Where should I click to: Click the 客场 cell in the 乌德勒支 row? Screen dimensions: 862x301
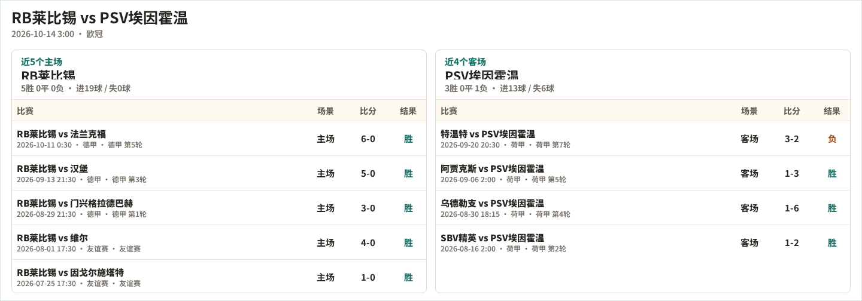749,208
